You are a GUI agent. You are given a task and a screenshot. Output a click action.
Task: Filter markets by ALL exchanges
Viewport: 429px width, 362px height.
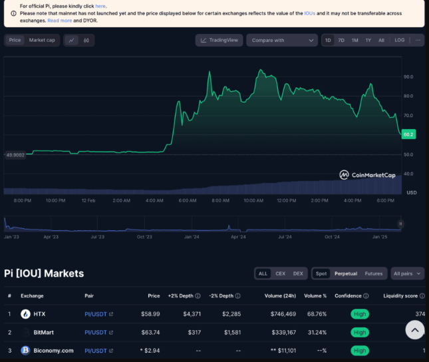tap(263, 273)
